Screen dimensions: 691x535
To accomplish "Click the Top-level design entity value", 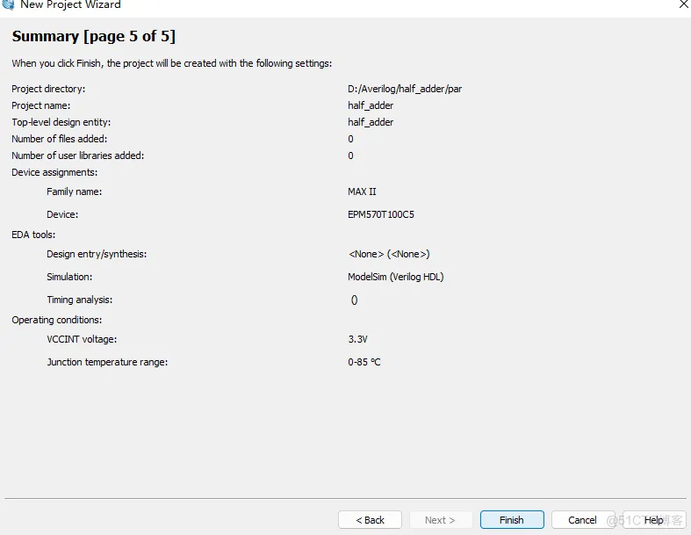I will coord(371,122).
